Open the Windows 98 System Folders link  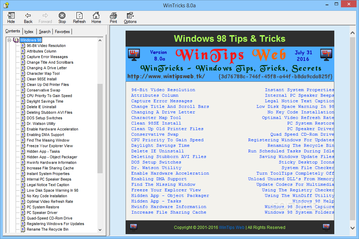click(299, 212)
